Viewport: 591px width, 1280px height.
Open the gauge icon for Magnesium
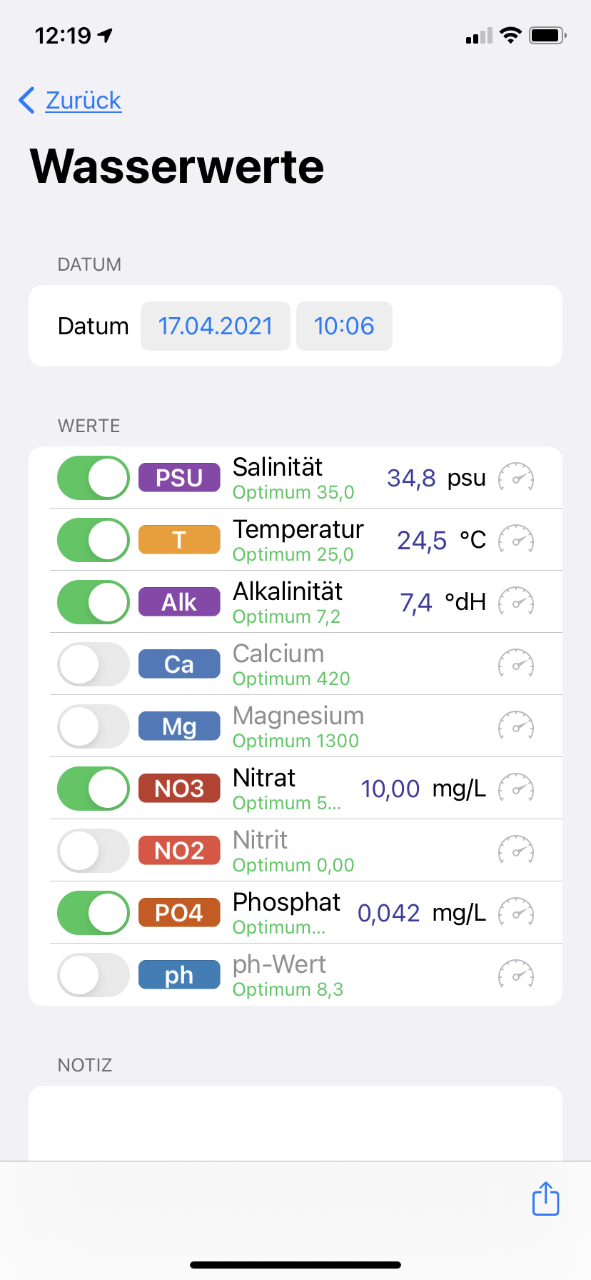click(516, 726)
